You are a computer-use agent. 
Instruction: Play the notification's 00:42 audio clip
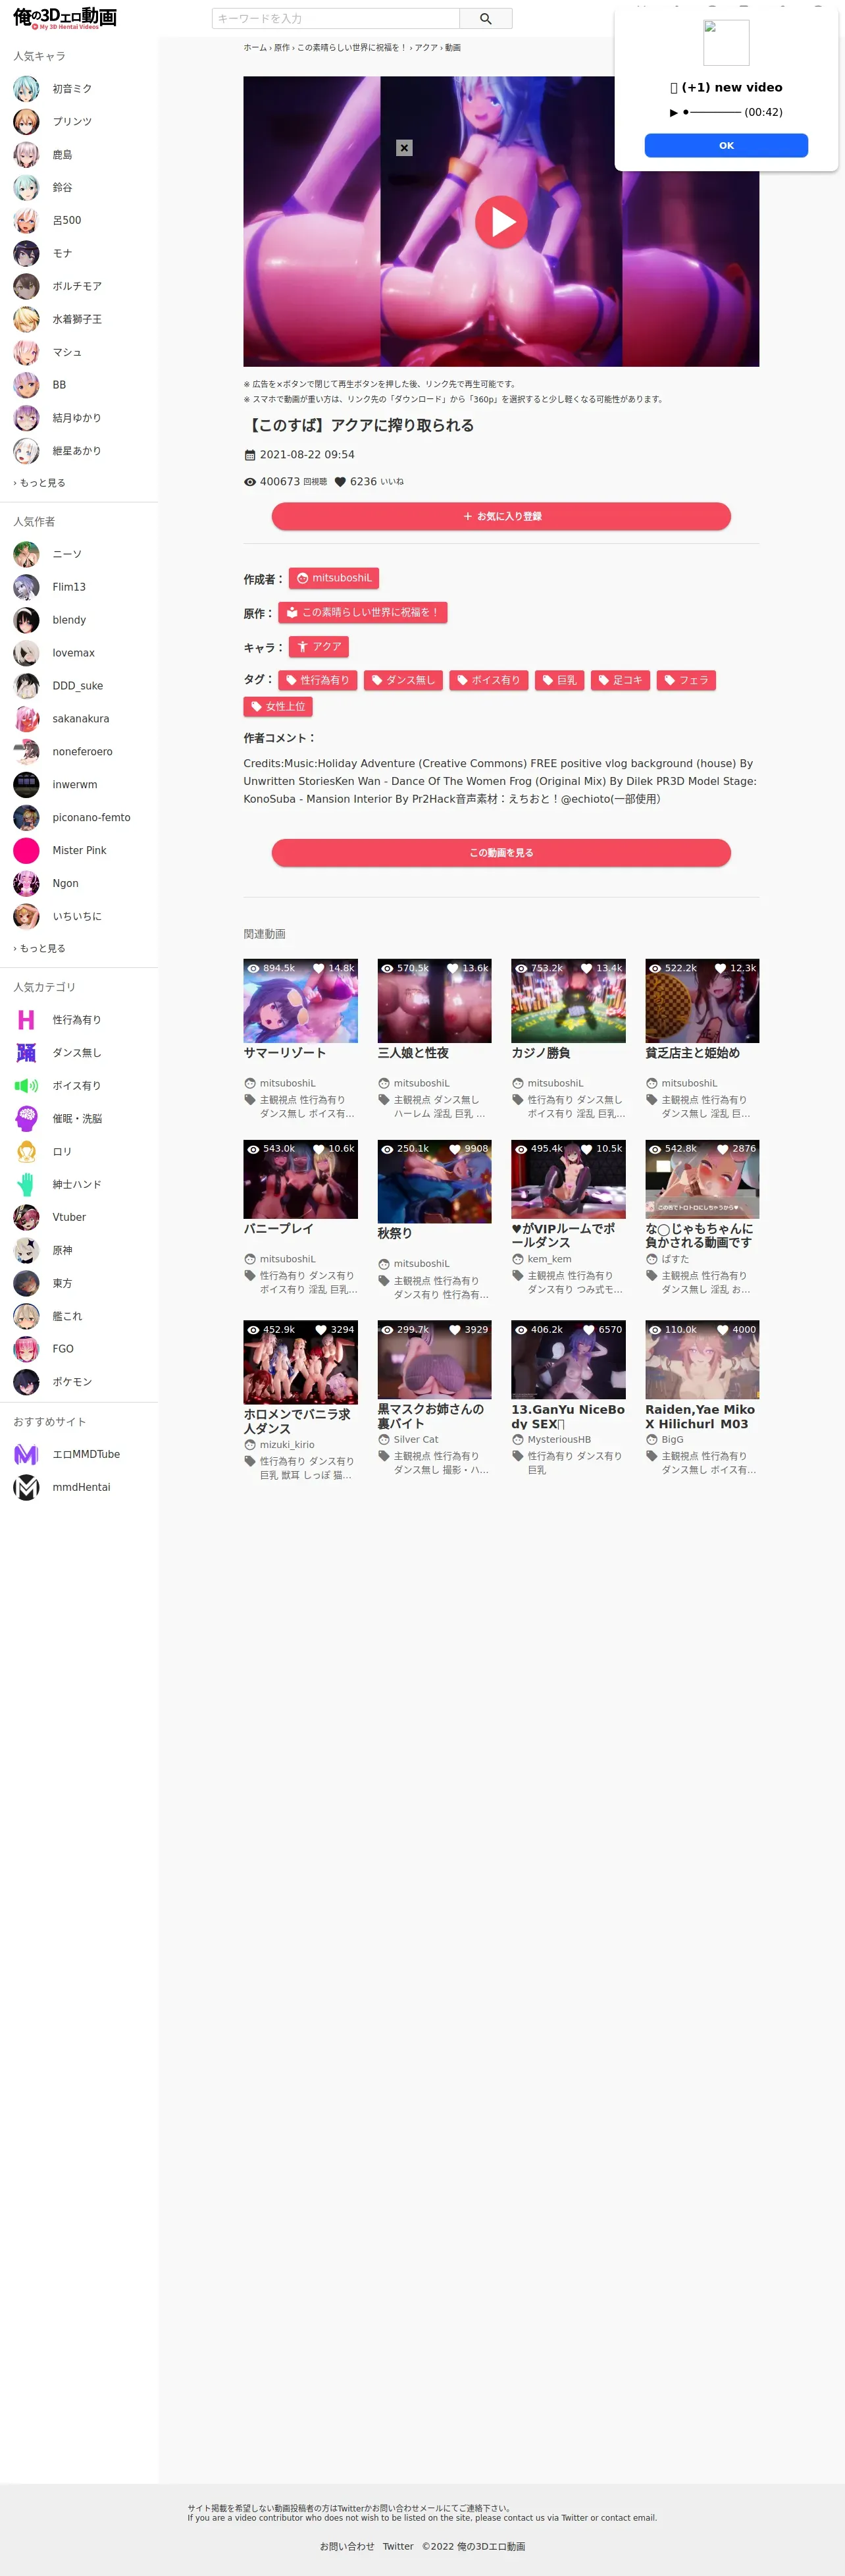coord(674,113)
